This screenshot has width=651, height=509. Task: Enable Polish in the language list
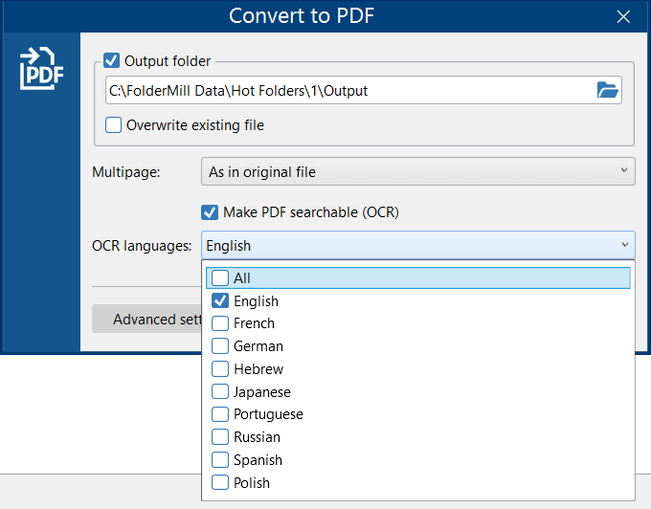click(220, 483)
